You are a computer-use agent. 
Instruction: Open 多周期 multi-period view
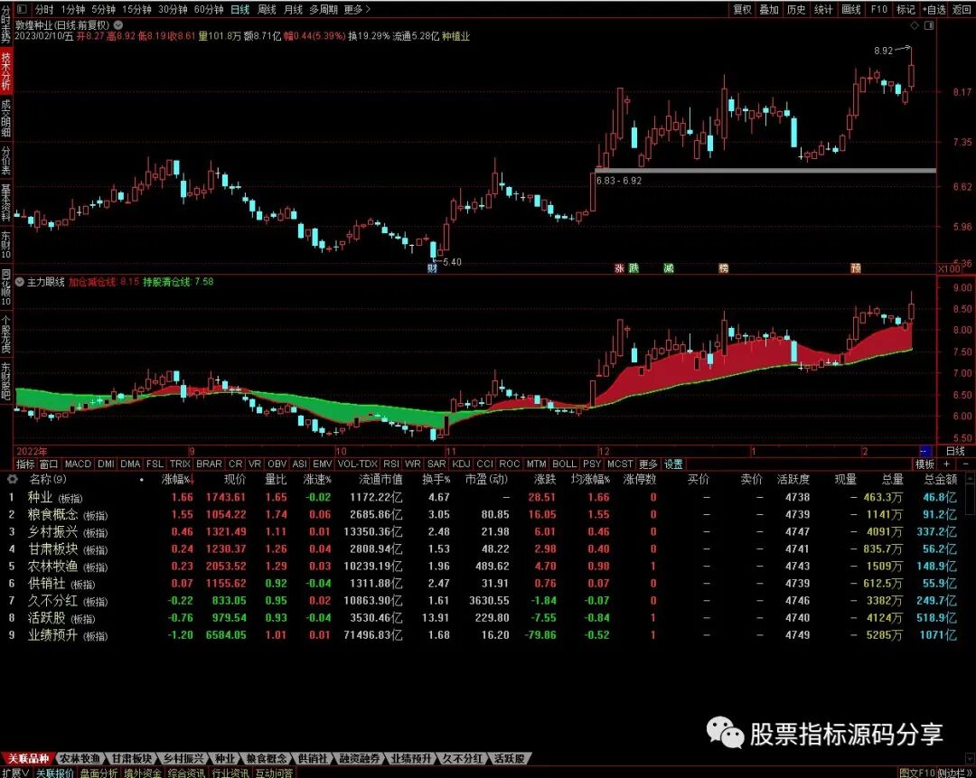pyautogui.click(x=323, y=9)
